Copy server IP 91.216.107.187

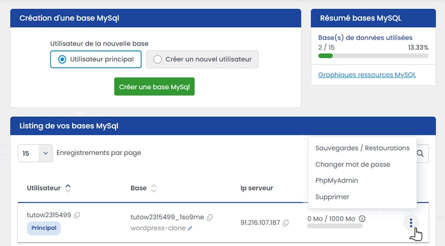285,222
